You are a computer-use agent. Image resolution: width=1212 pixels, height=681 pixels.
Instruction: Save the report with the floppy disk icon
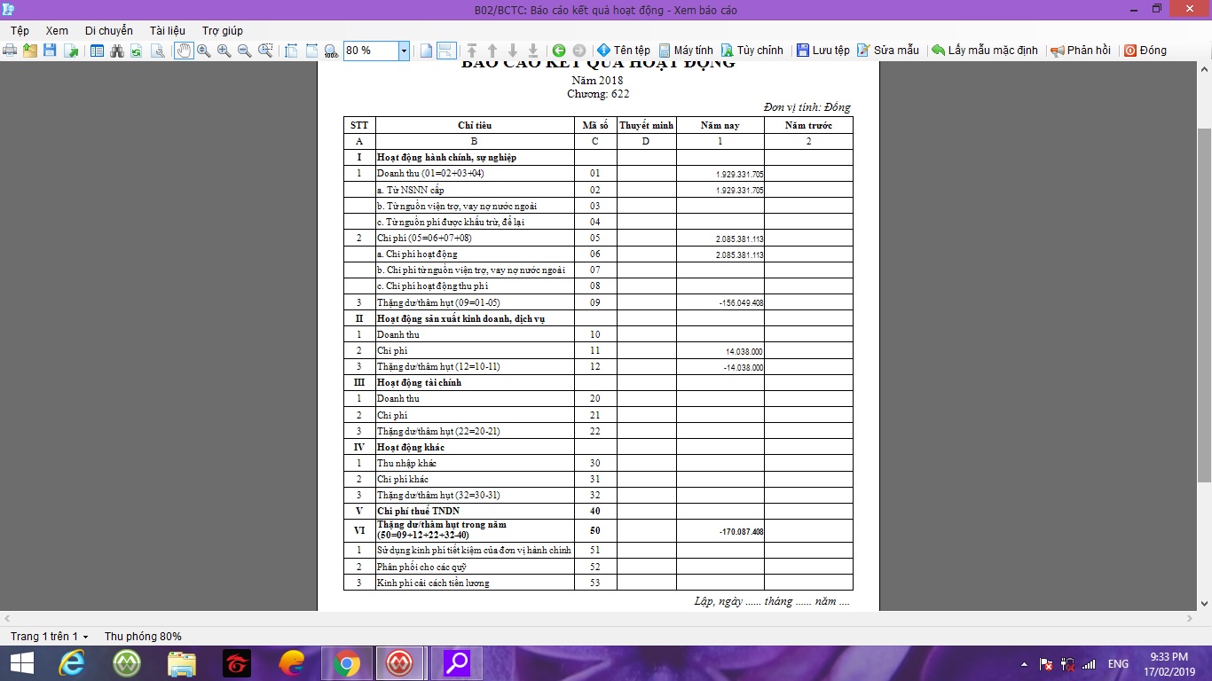pyautogui.click(x=50, y=51)
